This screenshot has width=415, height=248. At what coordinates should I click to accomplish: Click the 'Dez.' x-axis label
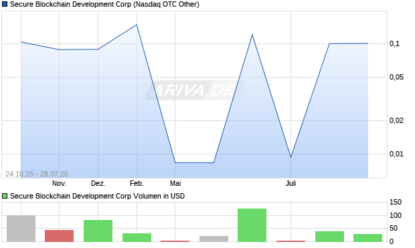point(98,183)
